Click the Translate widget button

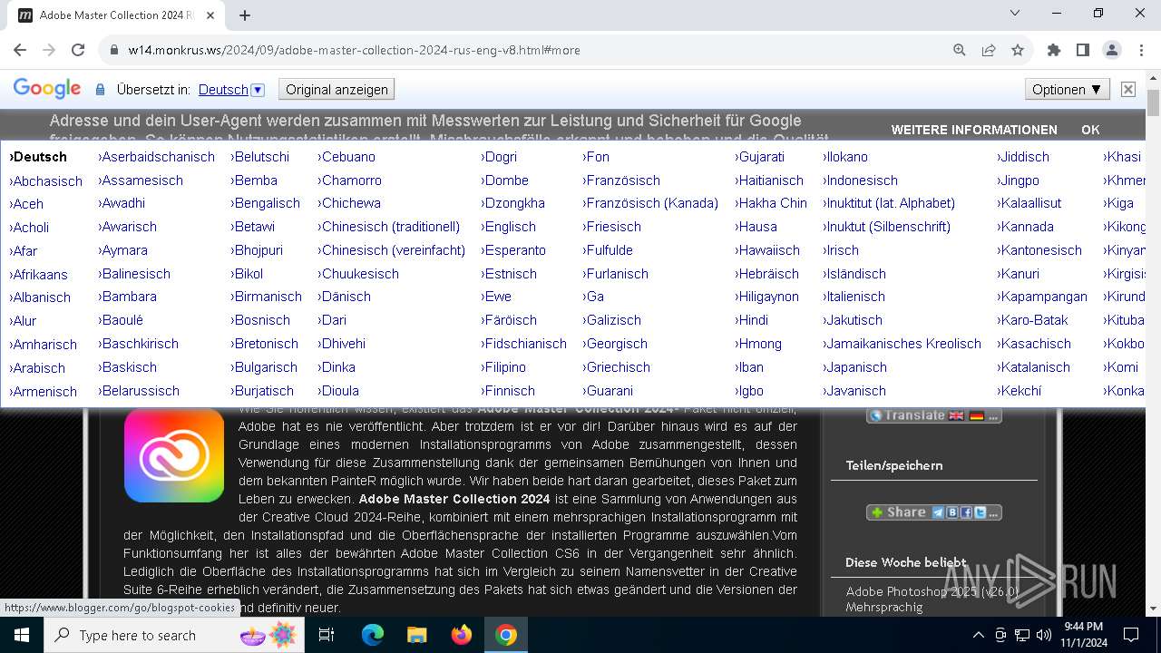(x=933, y=415)
